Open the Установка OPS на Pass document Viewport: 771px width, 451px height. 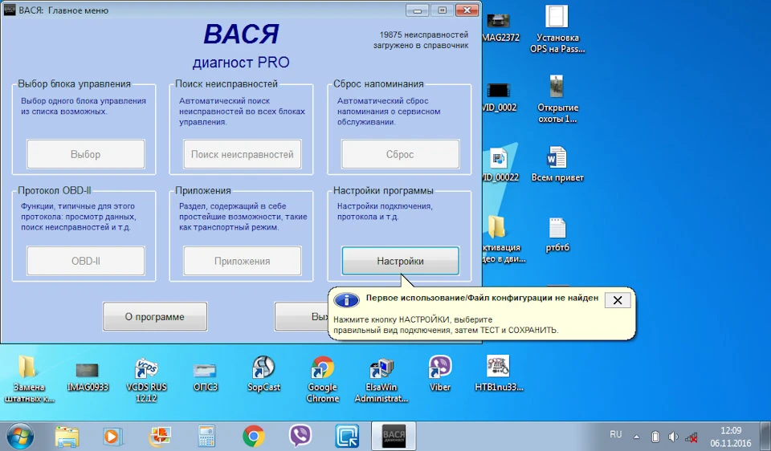point(557,30)
